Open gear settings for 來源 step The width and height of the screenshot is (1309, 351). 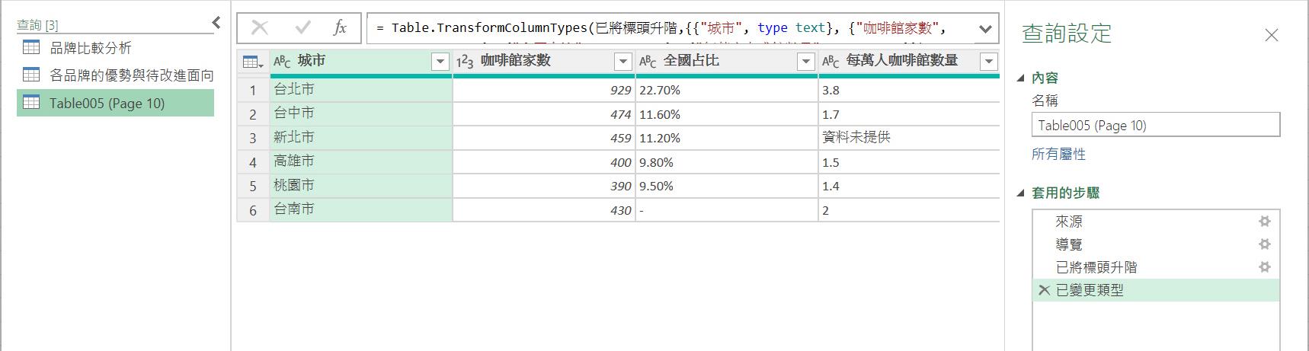coord(1264,222)
